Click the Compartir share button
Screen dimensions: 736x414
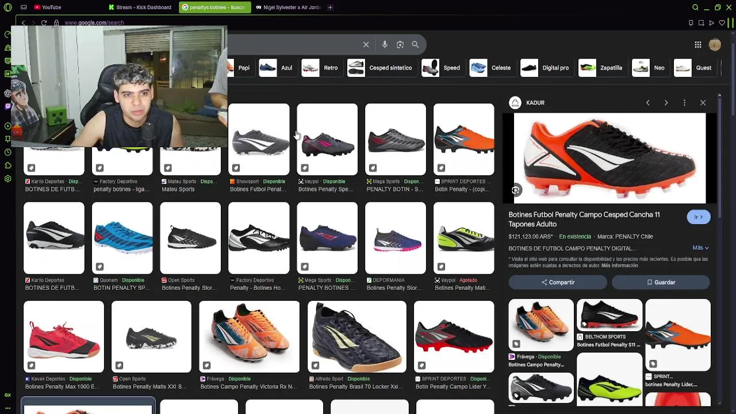(558, 282)
